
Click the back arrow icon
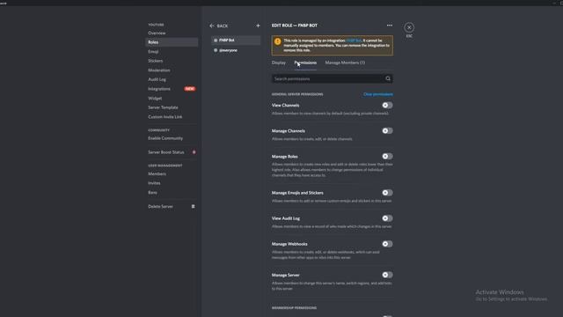212,26
